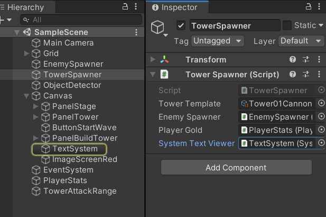The height and width of the screenshot is (217, 326).
Task: Open SampleScene options kebab menu
Action: pos(137,32)
